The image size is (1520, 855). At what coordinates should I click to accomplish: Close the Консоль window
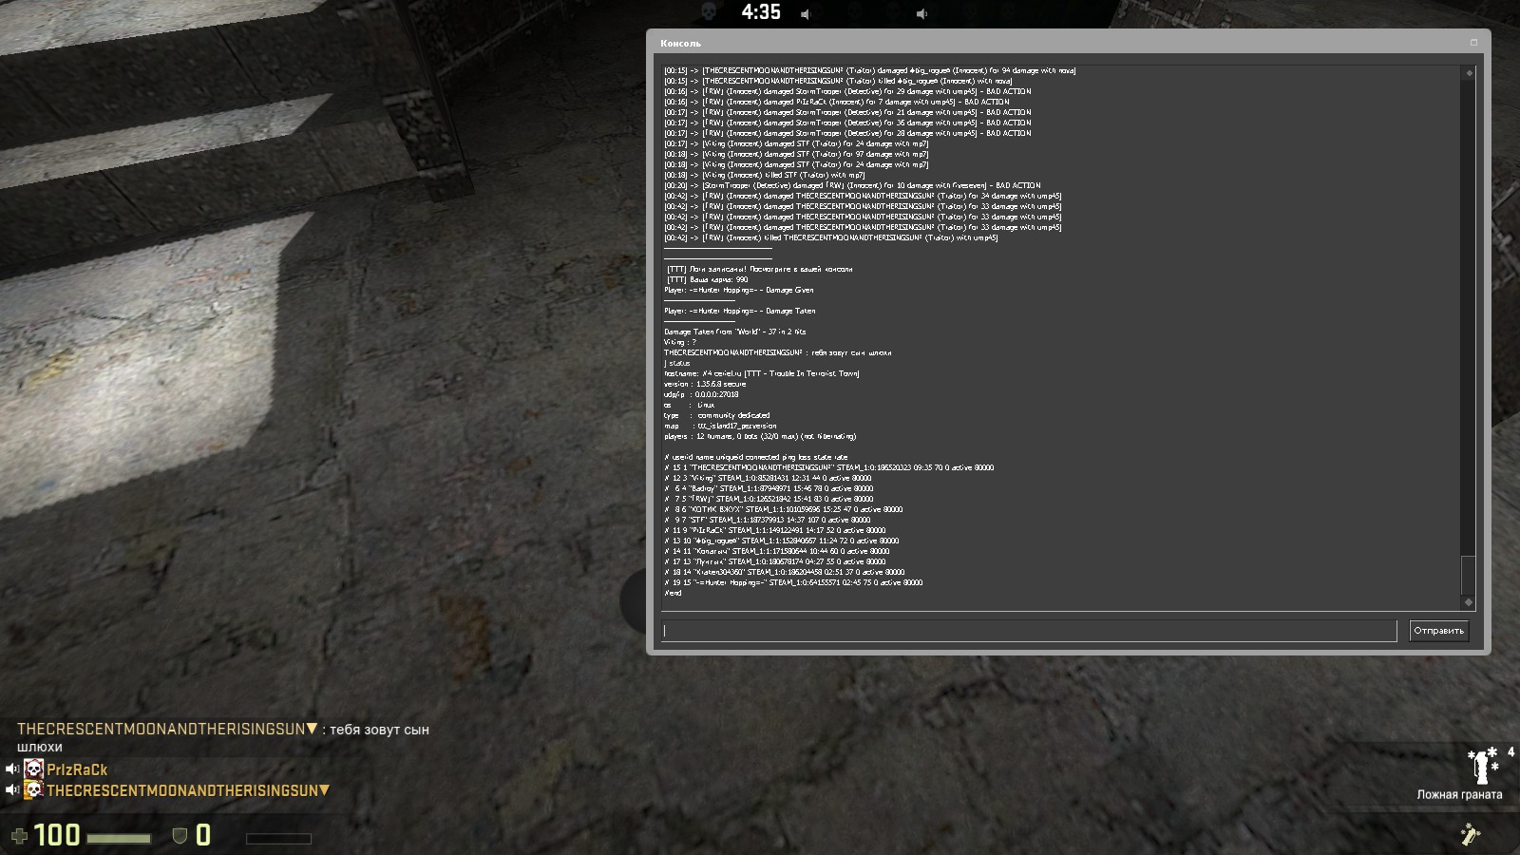1473,43
